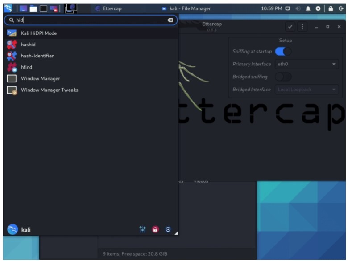Viewport: 348px width, 261px height.
Task: Open the Ettercap three-dot options menu
Action: pyautogui.click(x=302, y=27)
